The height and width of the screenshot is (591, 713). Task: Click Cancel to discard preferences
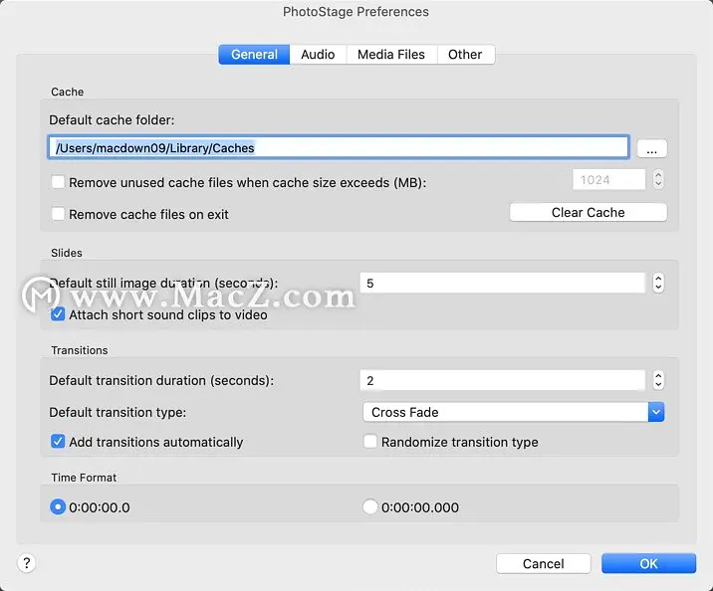click(x=544, y=564)
